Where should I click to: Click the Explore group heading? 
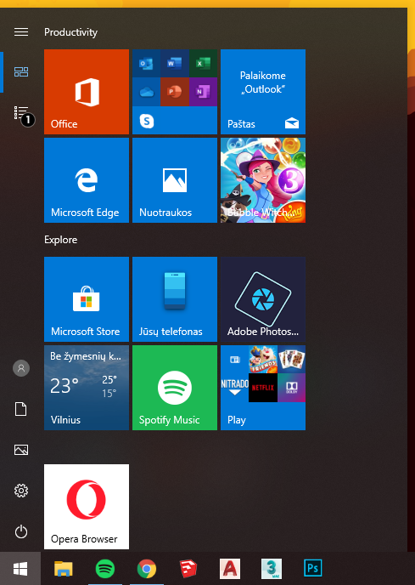click(61, 240)
